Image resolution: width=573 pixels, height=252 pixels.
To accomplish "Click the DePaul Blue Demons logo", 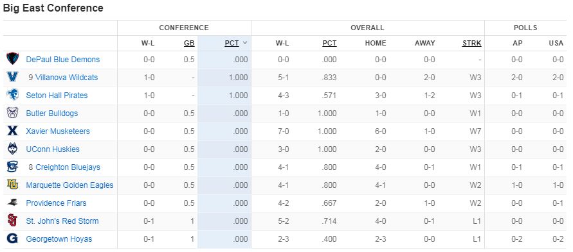I will pyautogui.click(x=12, y=60).
